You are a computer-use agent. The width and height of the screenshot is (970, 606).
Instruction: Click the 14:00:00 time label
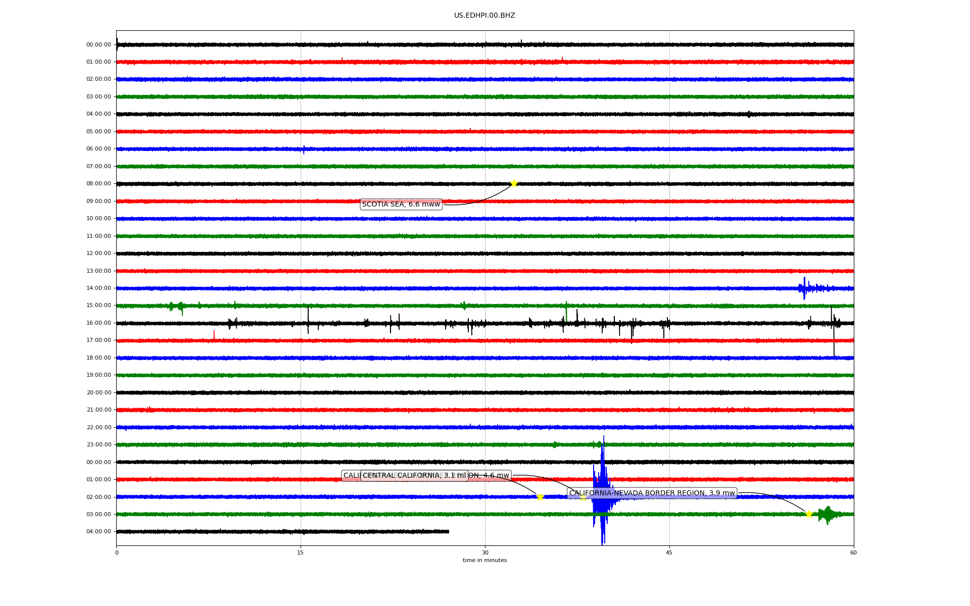pyautogui.click(x=99, y=288)
